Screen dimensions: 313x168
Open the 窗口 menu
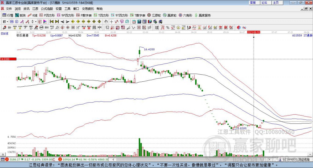tap(76, 9)
